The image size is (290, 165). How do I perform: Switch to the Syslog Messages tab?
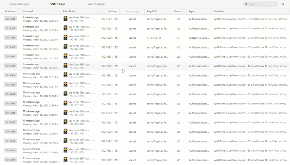19,4
